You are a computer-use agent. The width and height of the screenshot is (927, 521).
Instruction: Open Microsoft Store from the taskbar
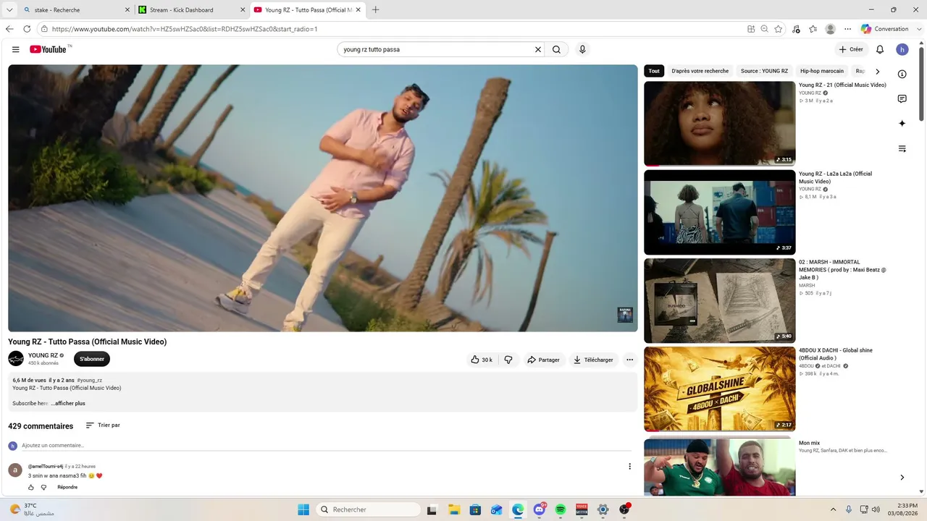point(475,509)
